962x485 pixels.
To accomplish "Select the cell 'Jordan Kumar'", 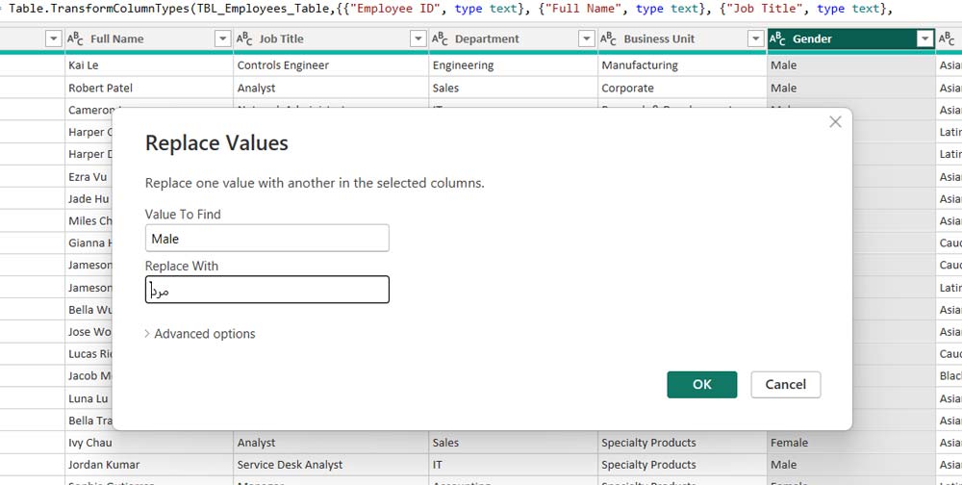I will tap(149, 465).
